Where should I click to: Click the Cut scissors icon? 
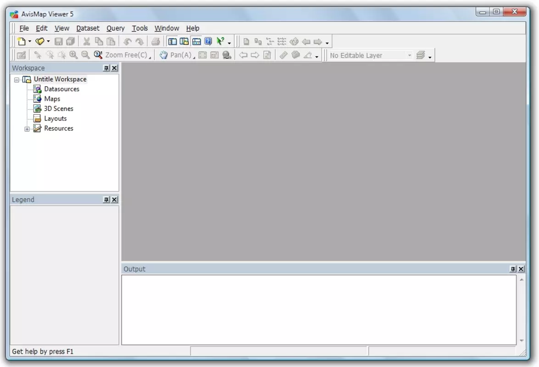pos(87,42)
